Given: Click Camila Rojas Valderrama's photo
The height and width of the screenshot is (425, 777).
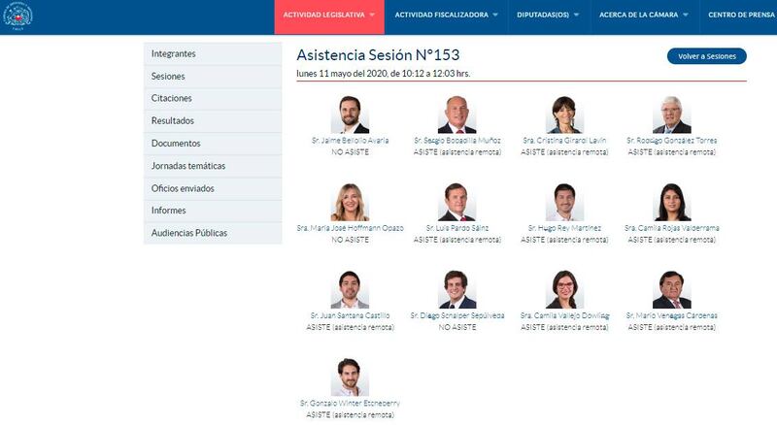Looking at the screenshot, I should click(x=671, y=202).
